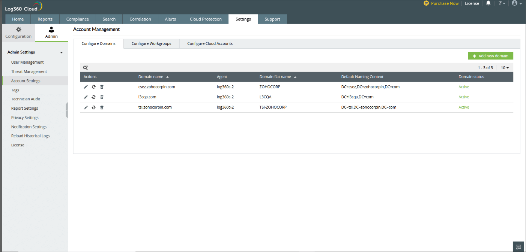Sort table by Domain name column header

pyautogui.click(x=151, y=77)
